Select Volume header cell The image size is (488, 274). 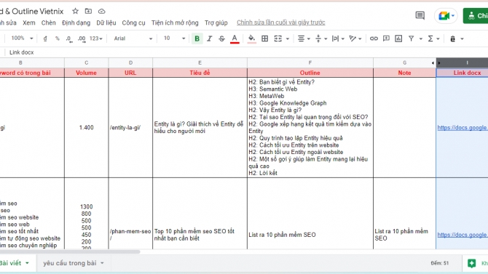click(86, 73)
